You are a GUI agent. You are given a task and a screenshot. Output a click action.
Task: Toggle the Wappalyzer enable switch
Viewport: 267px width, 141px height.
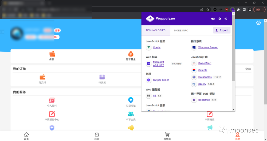pyautogui.click(x=213, y=19)
